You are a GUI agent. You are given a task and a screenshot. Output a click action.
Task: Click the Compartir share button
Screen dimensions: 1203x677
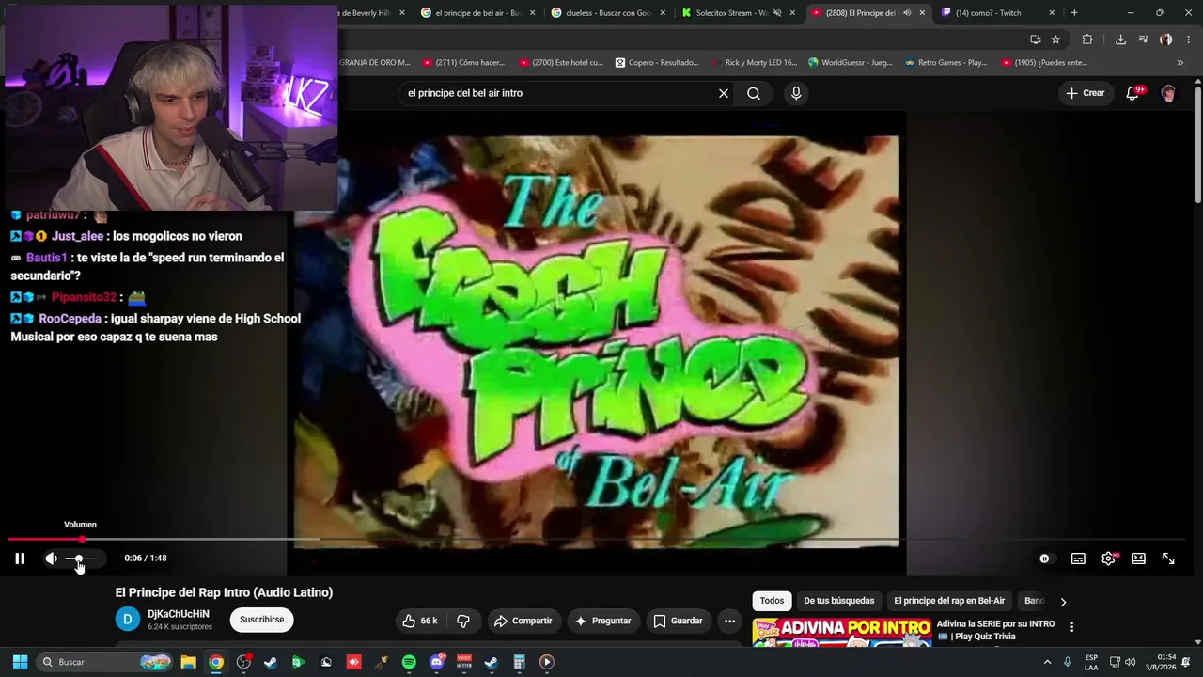pyautogui.click(x=523, y=621)
